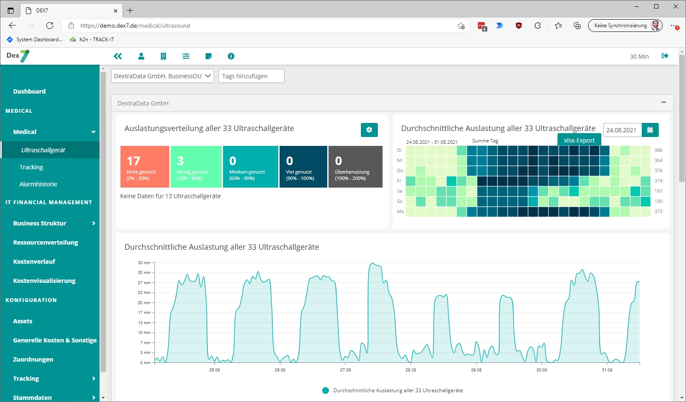This screenshot has width=686, height=402.
Task: Open the DextraData GmbH, BusinessOU dropdown
Action: [x=162, y=76]
